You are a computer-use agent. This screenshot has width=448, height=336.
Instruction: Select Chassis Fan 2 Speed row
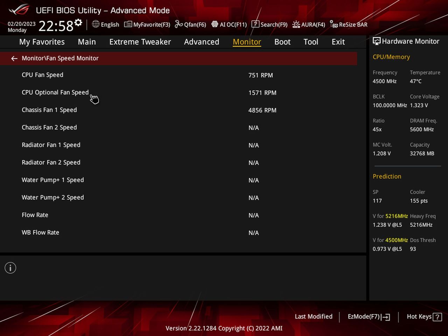tap(178, 127)
